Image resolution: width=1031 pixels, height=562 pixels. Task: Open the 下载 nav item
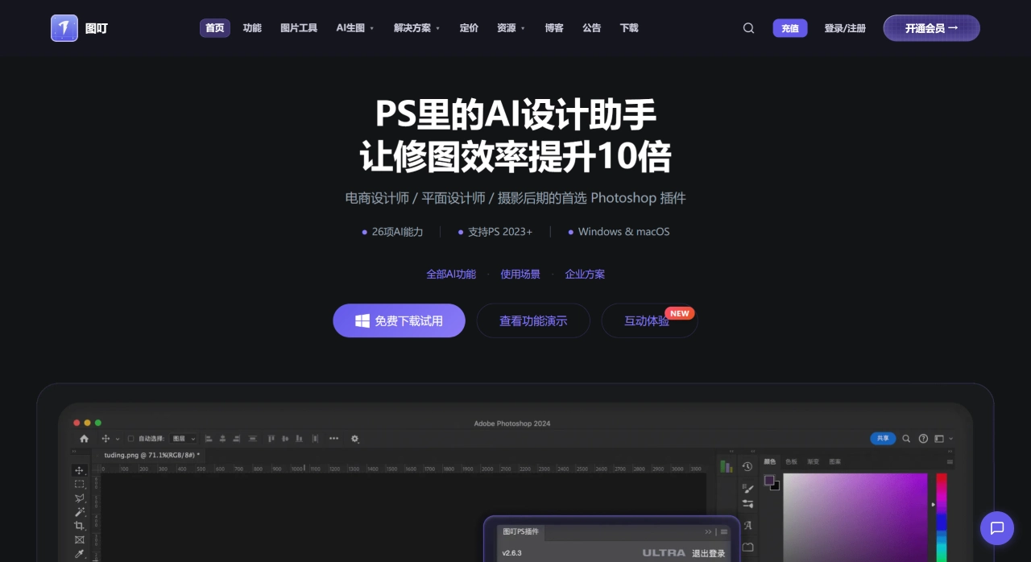[629, 28]
